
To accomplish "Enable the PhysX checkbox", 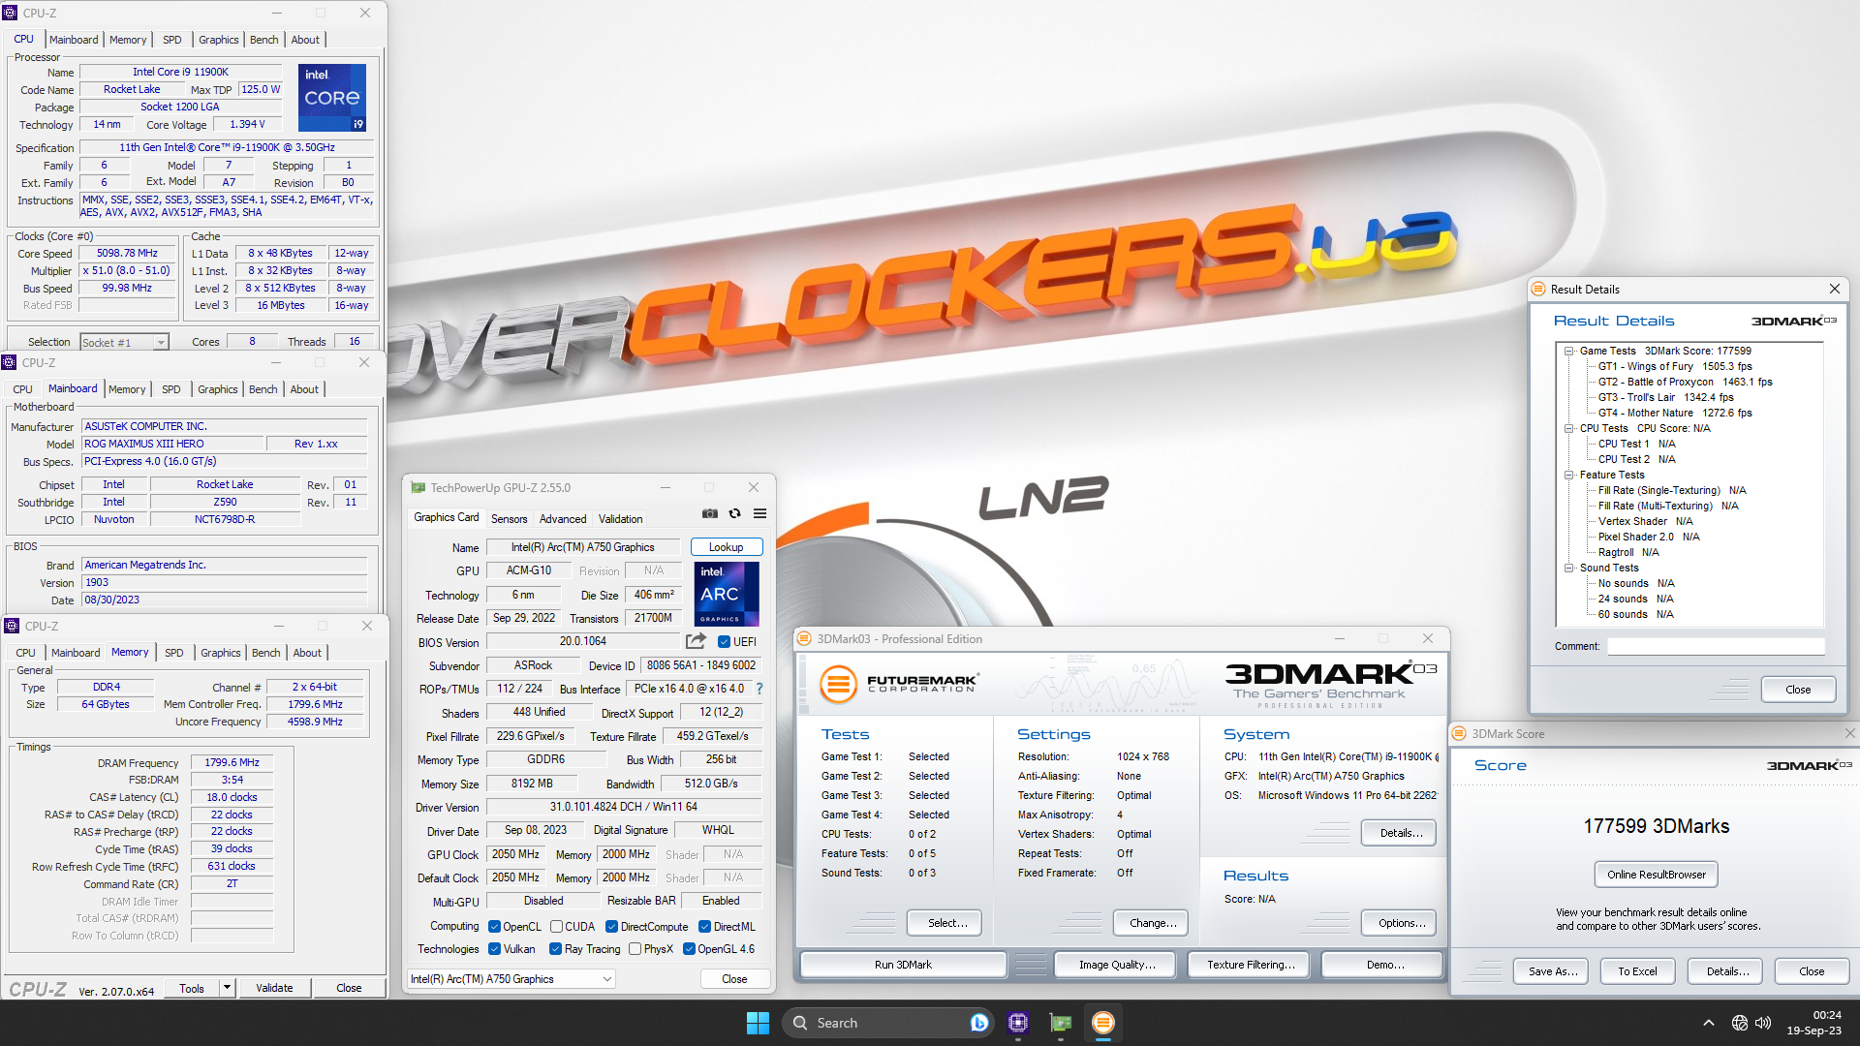I will (635, 949).
